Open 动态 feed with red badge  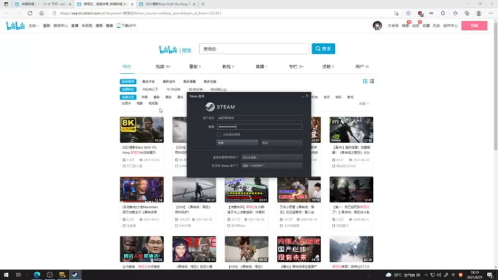coord(416,26)
